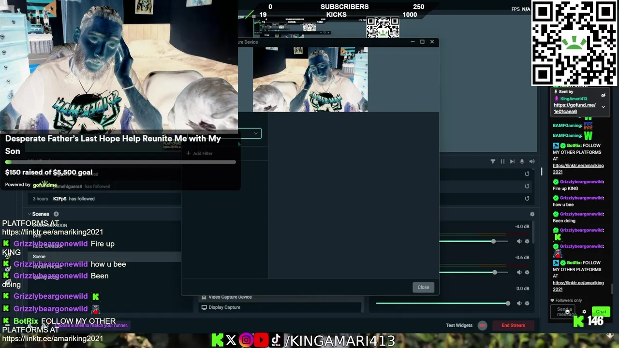
Task: Mute the -4.0 dB audio source
Action: [519, 241]
